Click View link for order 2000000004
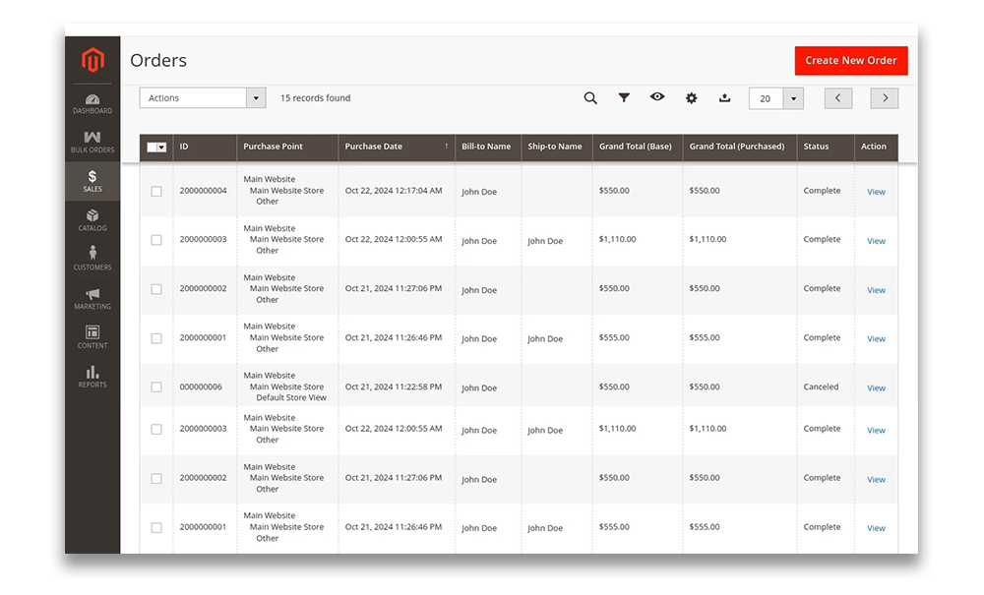Viewport: 984px width, 595px height. tap(876, 192)
